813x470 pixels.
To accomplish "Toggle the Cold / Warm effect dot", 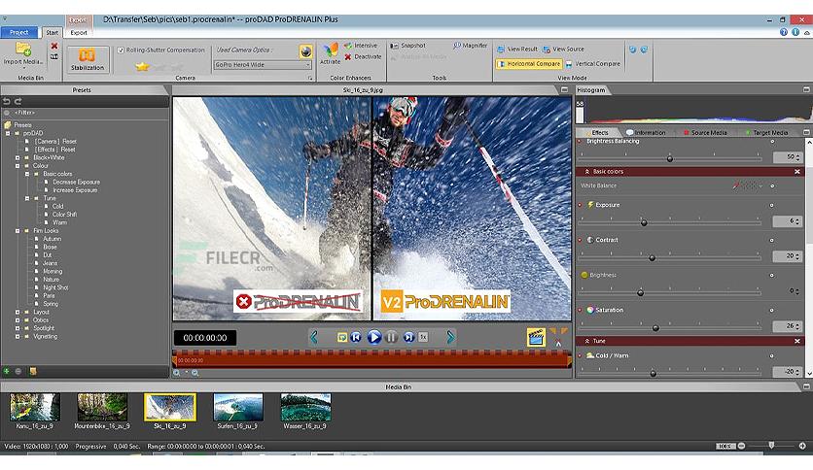I will (x=581, y=356).
